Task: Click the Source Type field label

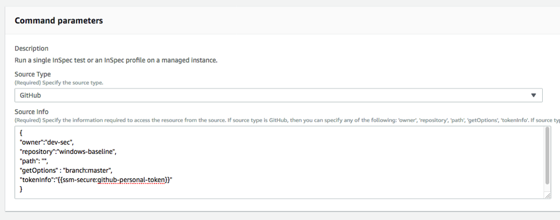Action: click(x=33, y=74)
